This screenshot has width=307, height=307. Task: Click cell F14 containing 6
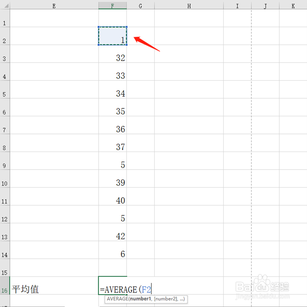[x=112, y=250]
